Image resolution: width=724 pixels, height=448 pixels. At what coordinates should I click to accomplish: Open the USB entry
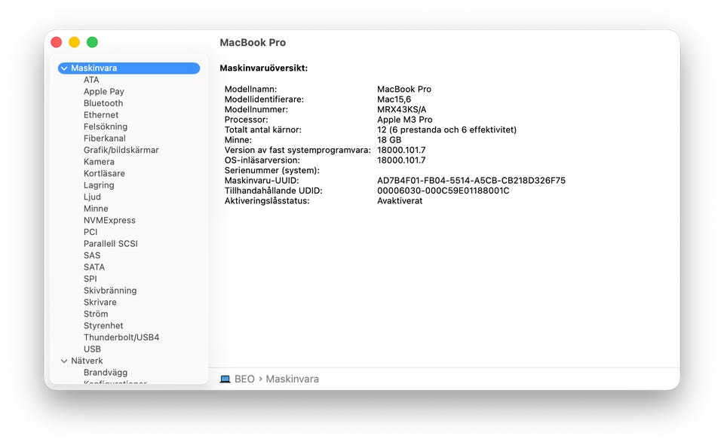92,349
